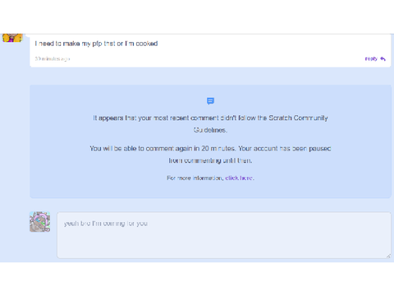Click the reply arrow icon

[x=383, y=58]
